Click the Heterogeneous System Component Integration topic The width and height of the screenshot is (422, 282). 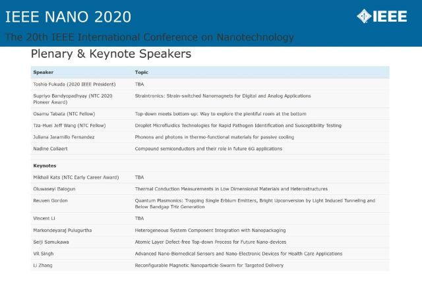210,231
